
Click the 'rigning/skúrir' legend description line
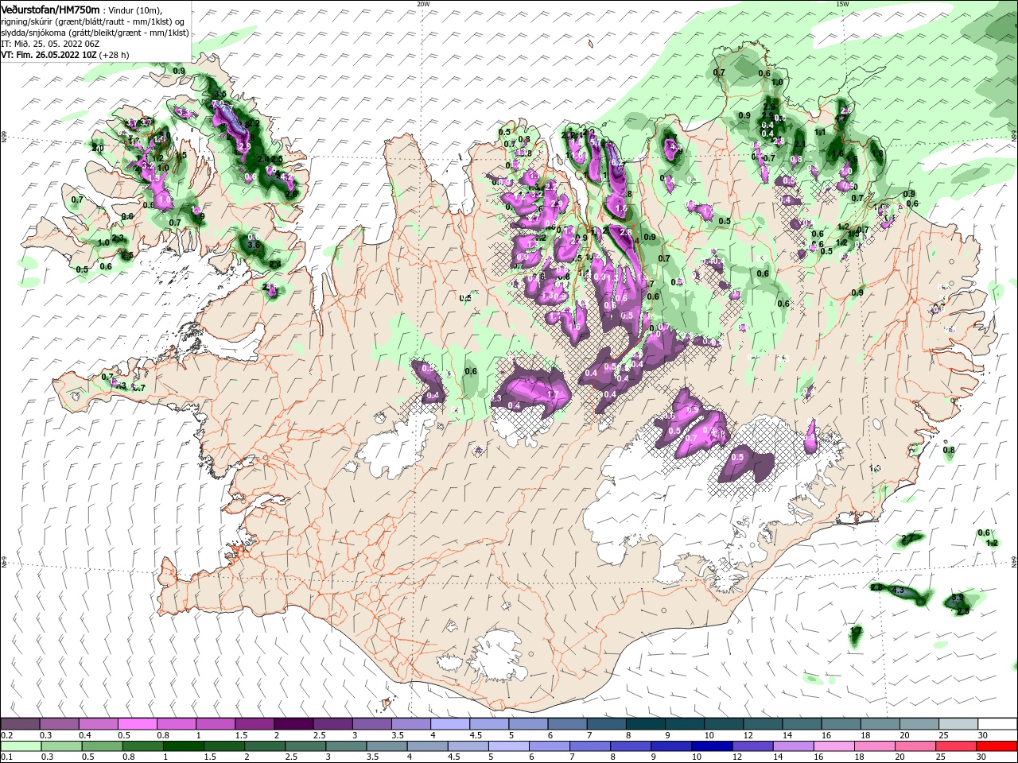pos(93,21)
